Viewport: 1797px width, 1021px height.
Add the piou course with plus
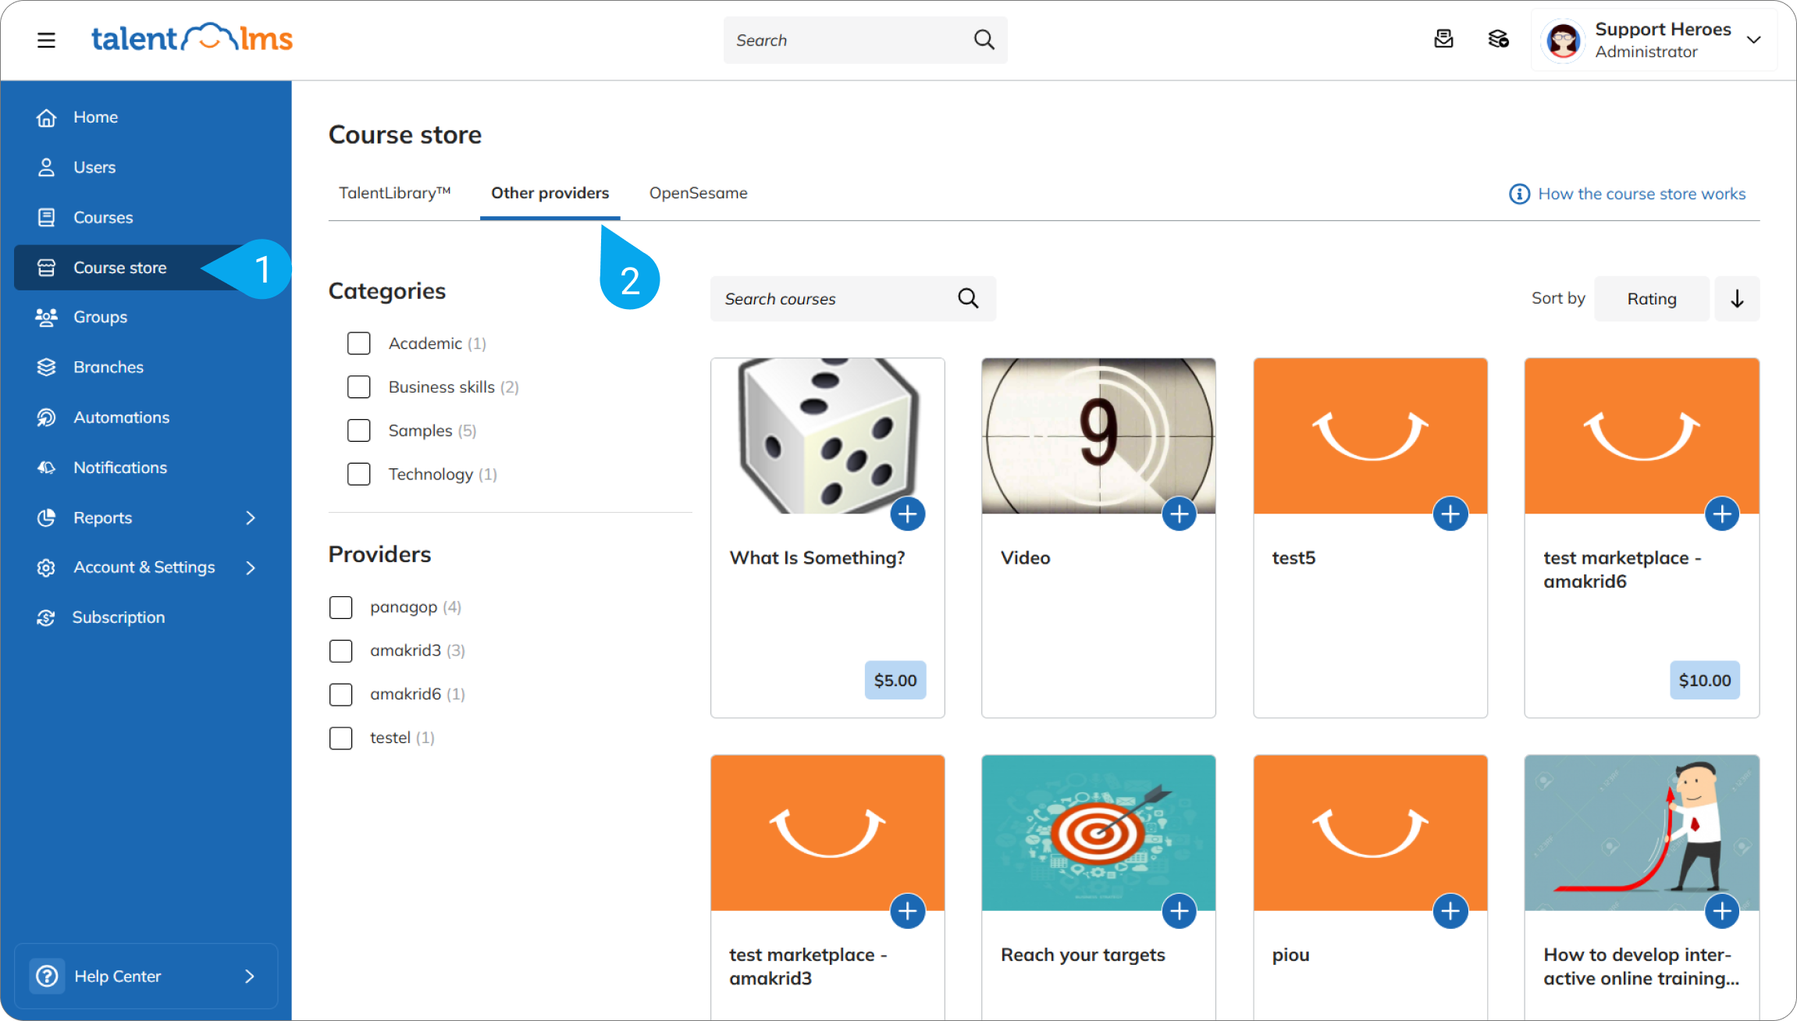(1450, 911)
